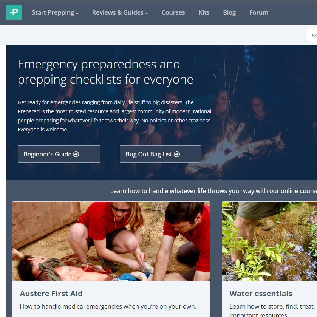Click the Bug Out Bag List button
This screenshot has width=317, height=317.
tap(160, 154)
